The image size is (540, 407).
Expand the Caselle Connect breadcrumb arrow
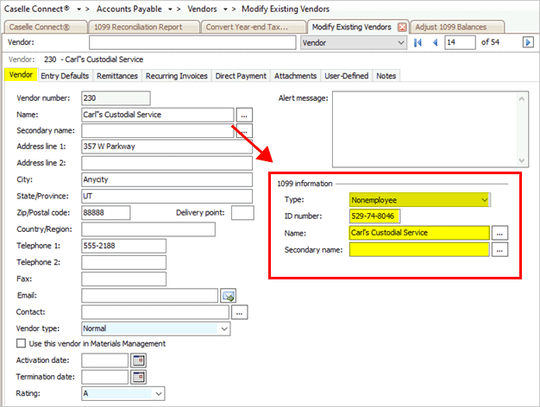tap(78, 9)
